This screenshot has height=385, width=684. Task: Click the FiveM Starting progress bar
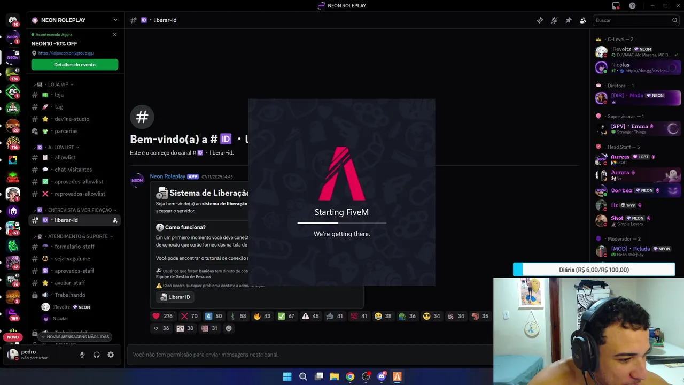342,223
